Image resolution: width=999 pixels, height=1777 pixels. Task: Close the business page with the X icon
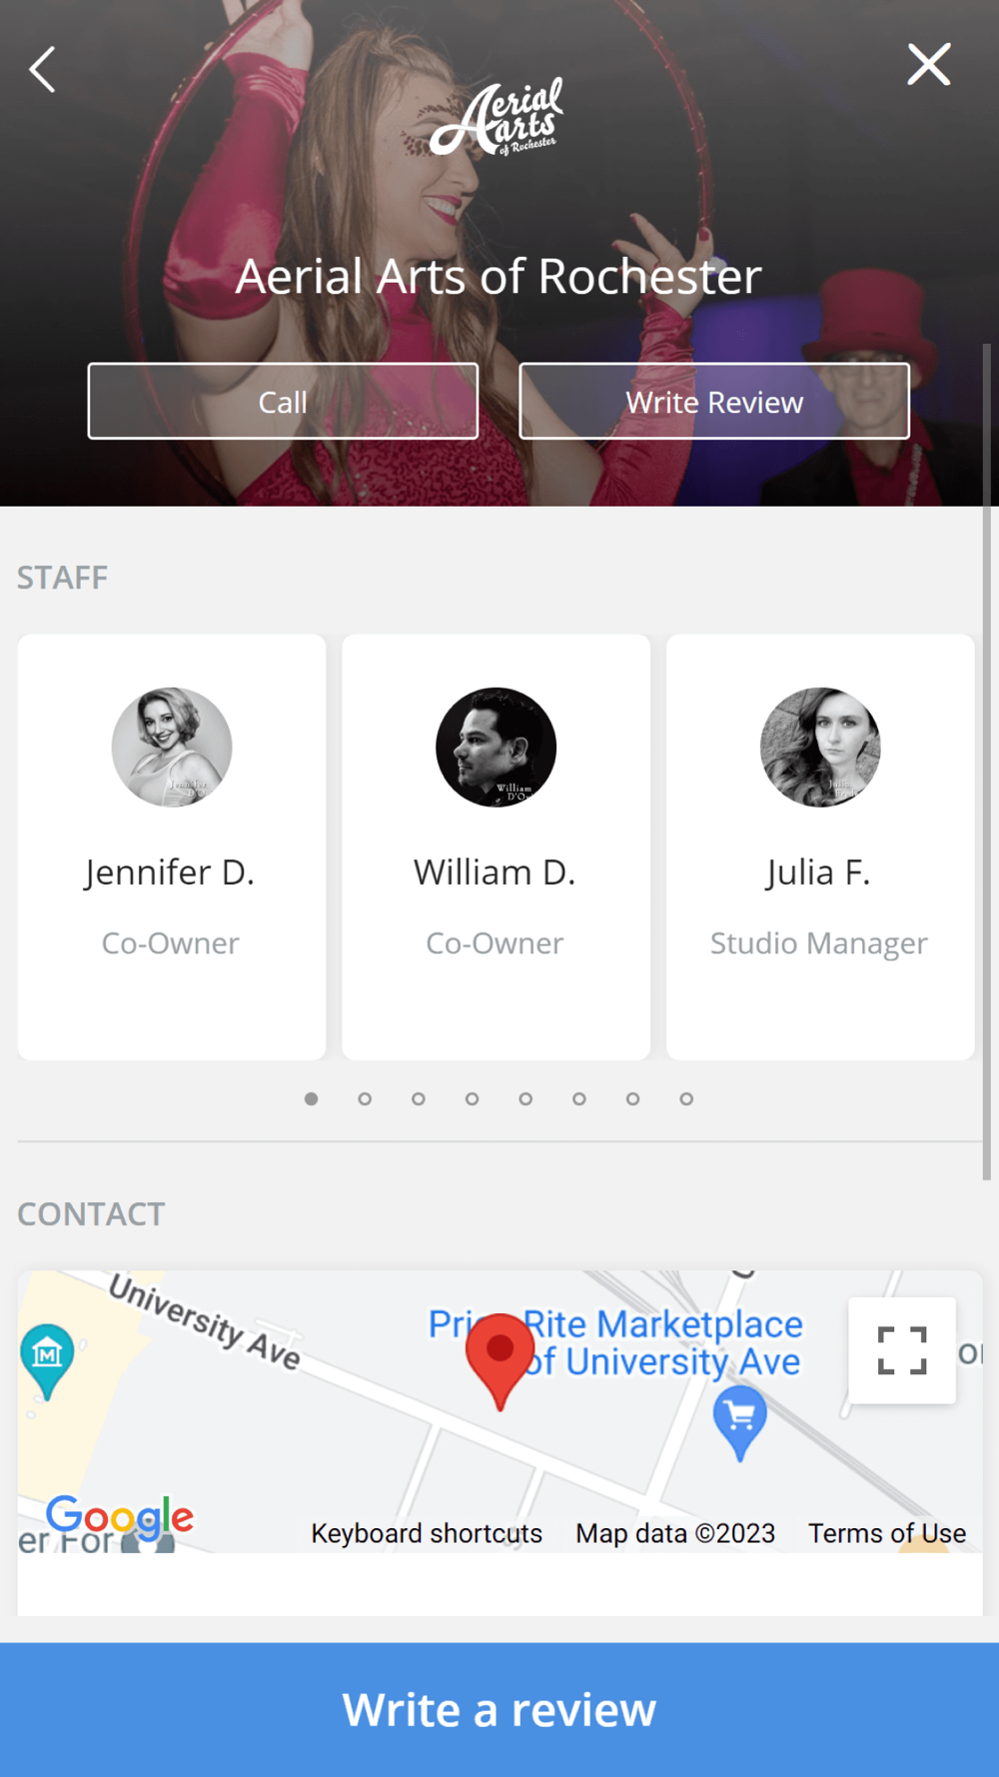coord(928,65)
